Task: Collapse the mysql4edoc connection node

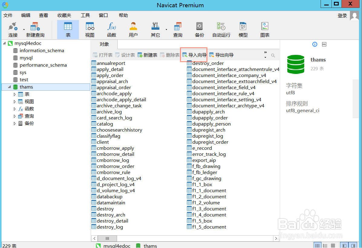Action: (5, 43)
